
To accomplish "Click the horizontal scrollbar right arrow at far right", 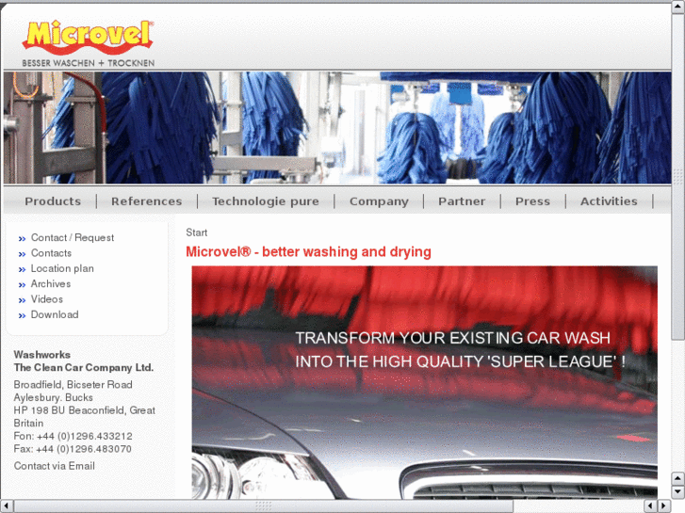I will [x=664, y=505].
